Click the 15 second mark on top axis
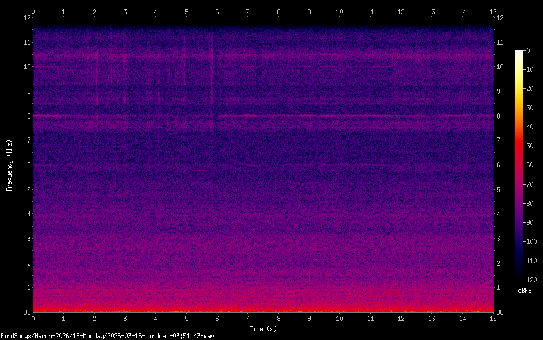Screen dimensions: 543x340 click(x=493, y=11)
